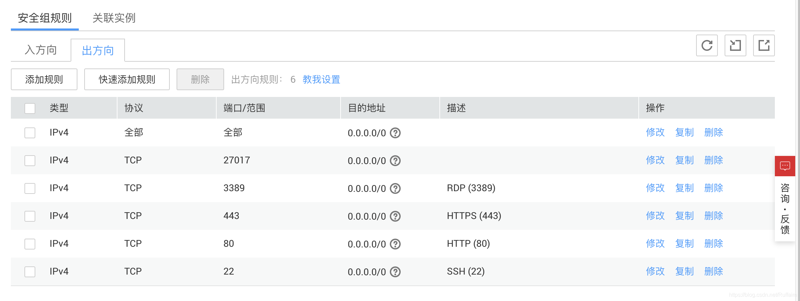Open the 教我设置 link
The width and height of the screenshot is (800, 301).
321,79
